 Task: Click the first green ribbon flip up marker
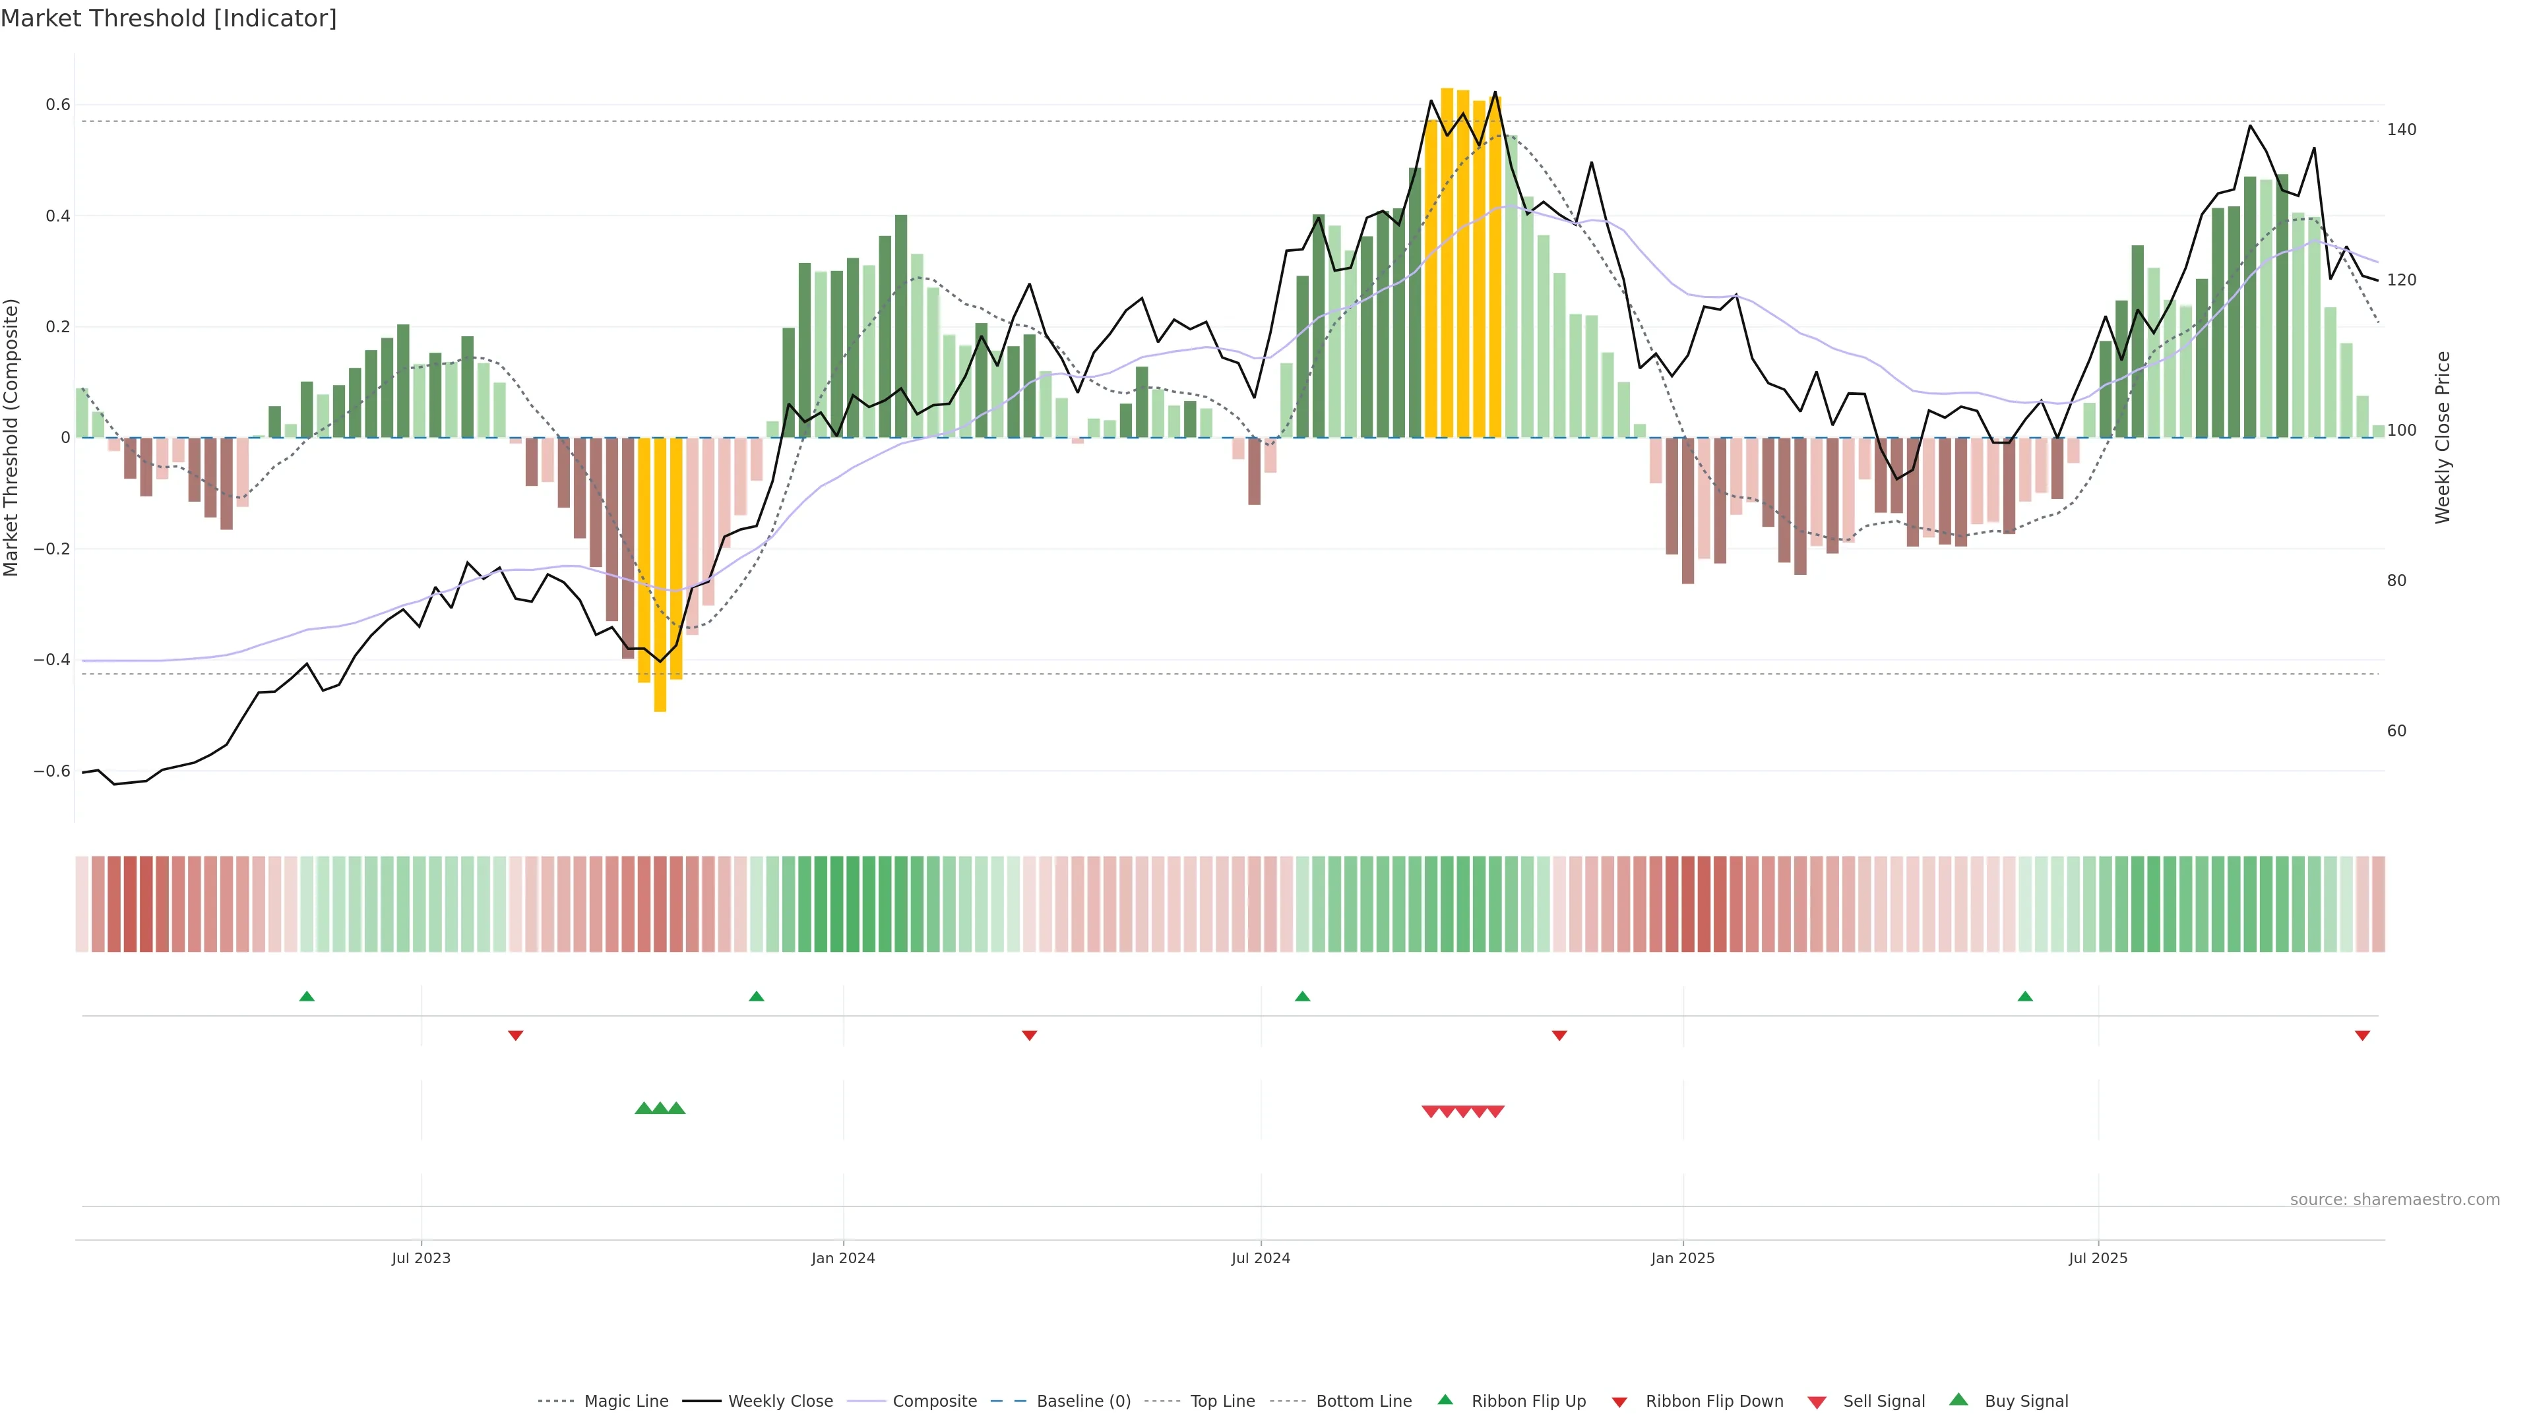pos(307,997)
